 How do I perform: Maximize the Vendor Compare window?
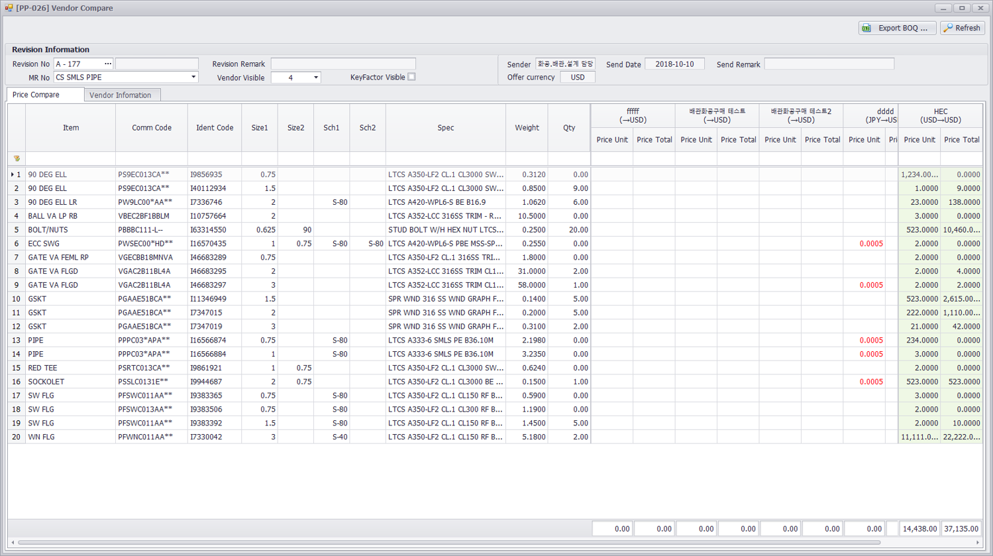click(962, 8)
